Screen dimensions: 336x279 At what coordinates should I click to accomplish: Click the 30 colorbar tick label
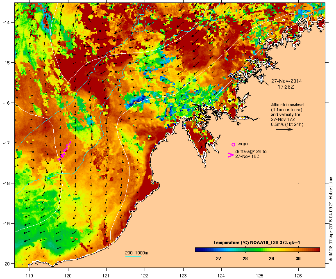coord(298,258)
